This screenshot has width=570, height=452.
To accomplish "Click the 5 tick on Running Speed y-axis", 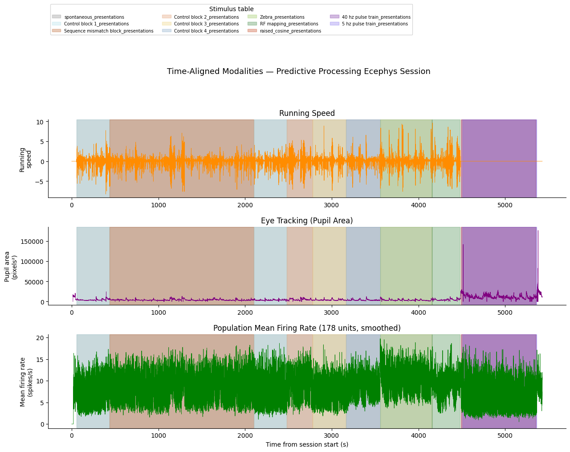I will click(x=41, y=142).
